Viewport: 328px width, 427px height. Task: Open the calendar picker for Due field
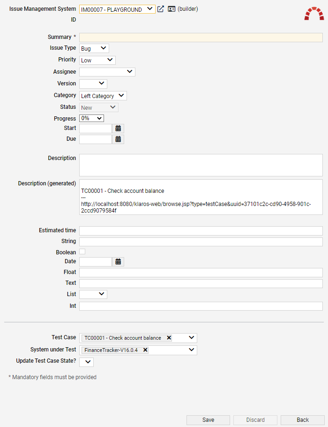tap(118, 139)
